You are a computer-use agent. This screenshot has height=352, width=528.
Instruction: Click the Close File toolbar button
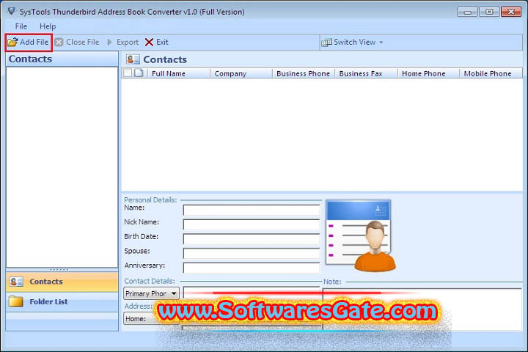pos(77,43)
